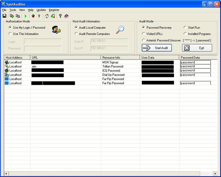Click the Home toolbar icon
The image size is (221, 177).
[x=46, y=16]
